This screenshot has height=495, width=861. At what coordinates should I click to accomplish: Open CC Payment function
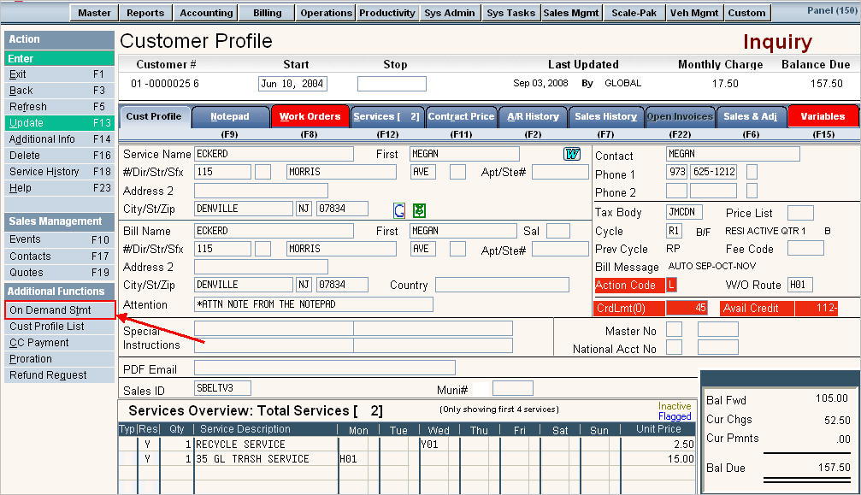59,343
